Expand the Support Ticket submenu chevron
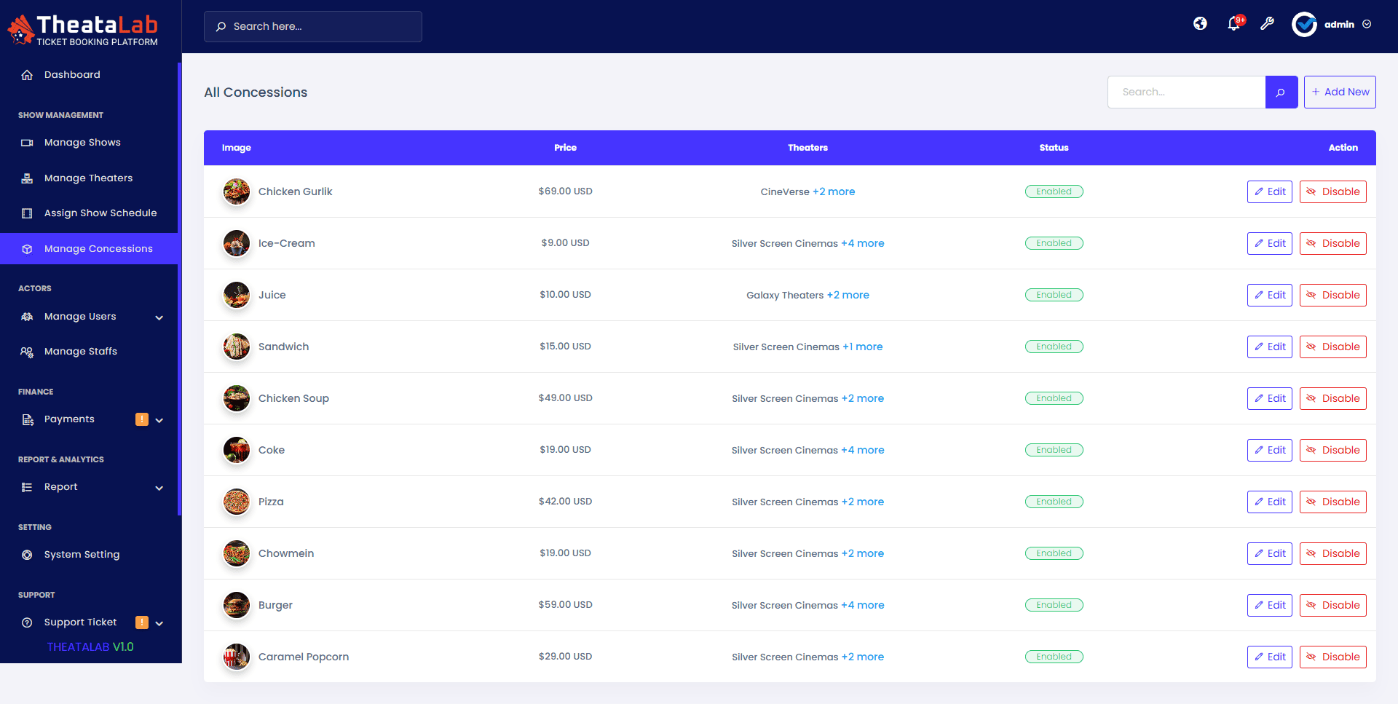Screen dimensions: 1398x704 tap(159, 623)
